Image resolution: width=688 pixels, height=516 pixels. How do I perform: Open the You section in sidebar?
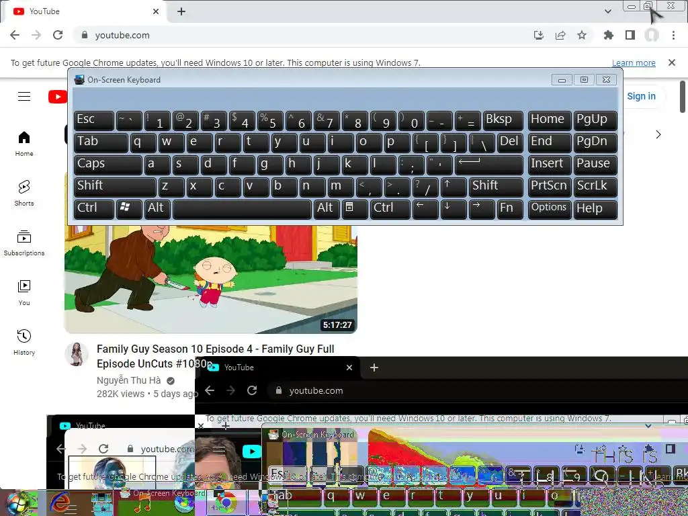24,293
